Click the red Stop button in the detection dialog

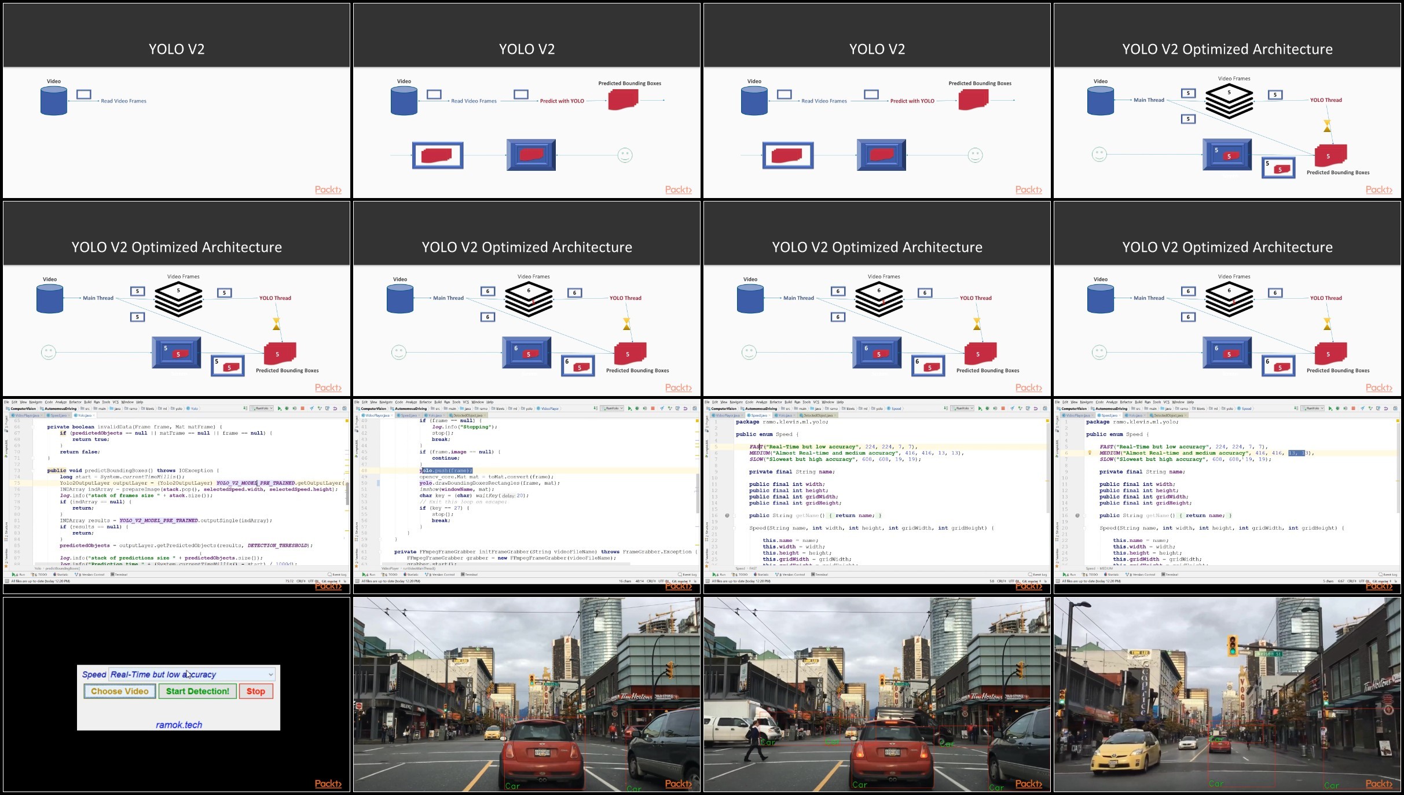[255, 691]
